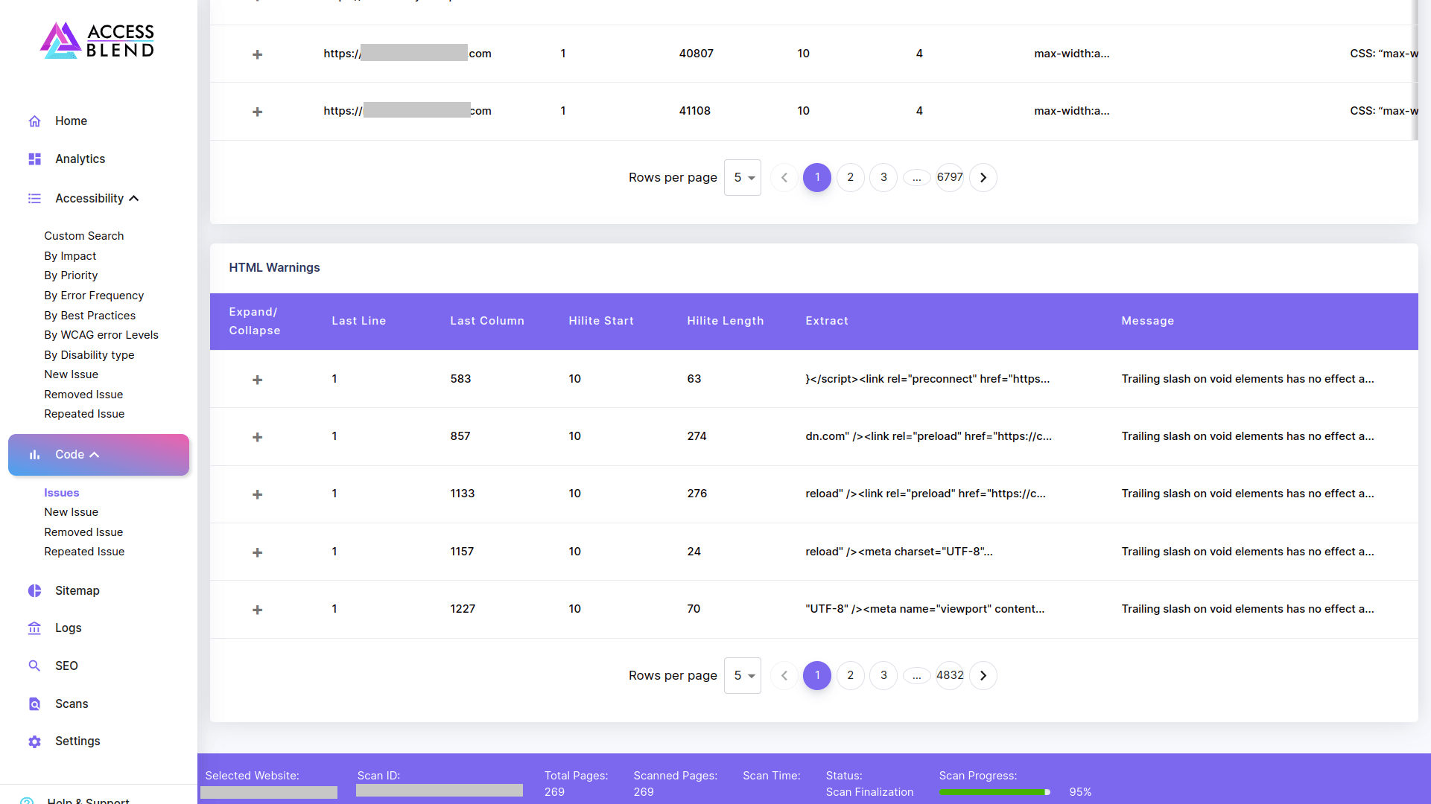Viewport: 1431px width, 804px height.
Task: Expand the HTML warning row with column 1227
Action: pyautogui.click(x=257, y=610)
